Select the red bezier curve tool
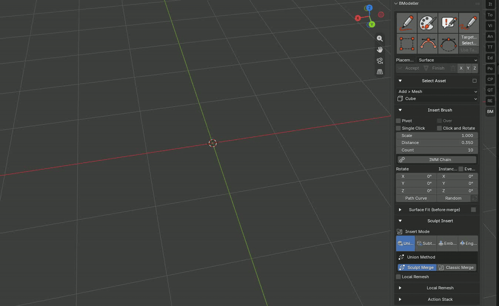 click(x=427, y=43)
